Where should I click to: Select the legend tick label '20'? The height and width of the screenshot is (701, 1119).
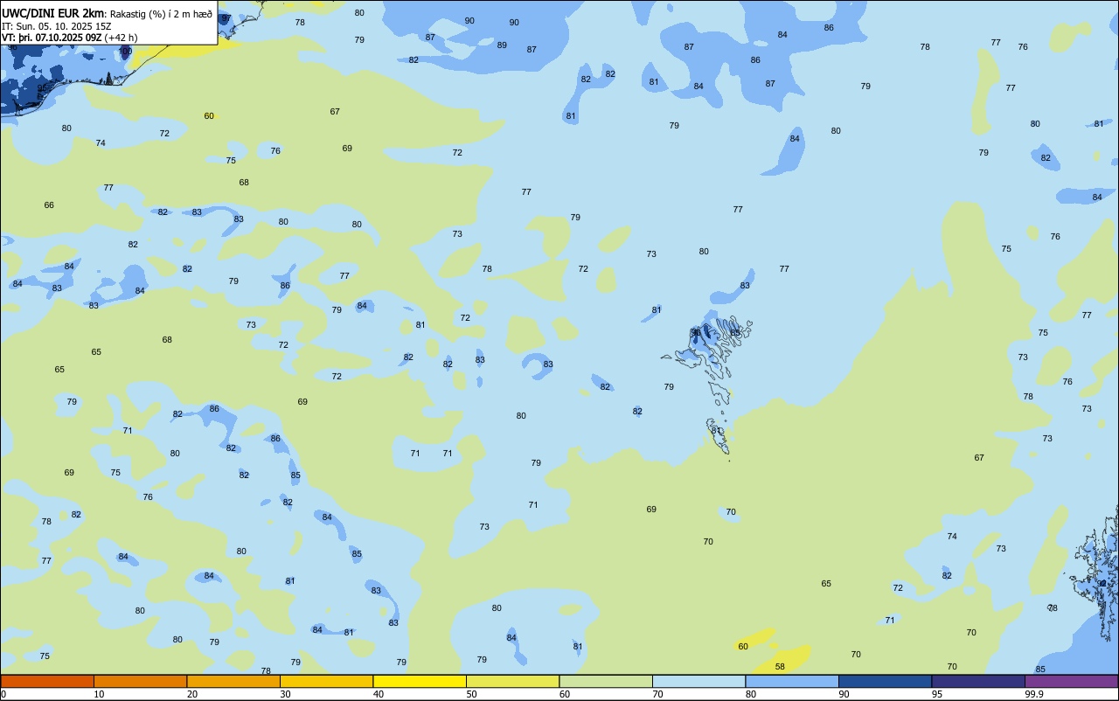[192, 694]
